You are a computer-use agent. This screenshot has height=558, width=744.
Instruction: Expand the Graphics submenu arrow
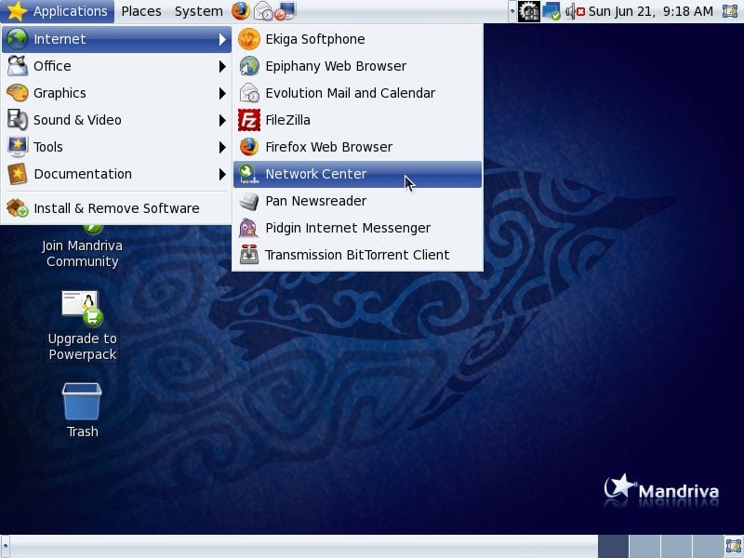tap(222, 94)
